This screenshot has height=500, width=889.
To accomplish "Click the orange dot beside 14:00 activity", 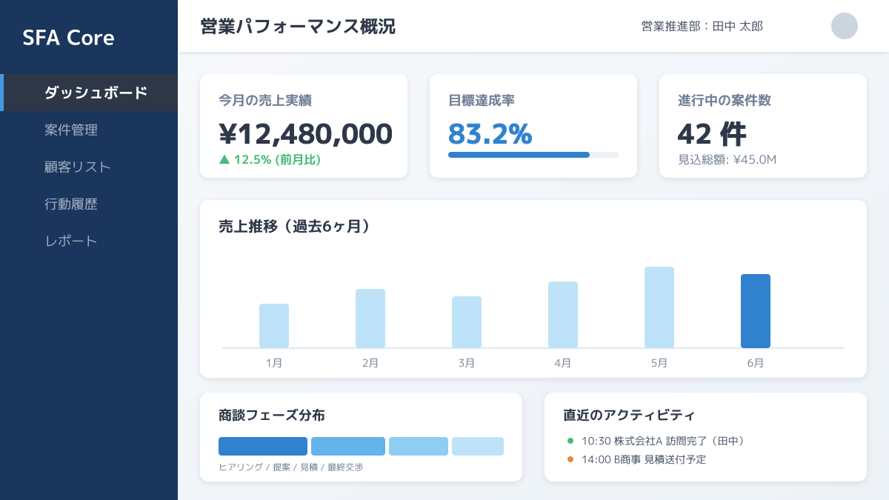I will tap(570, 459).
